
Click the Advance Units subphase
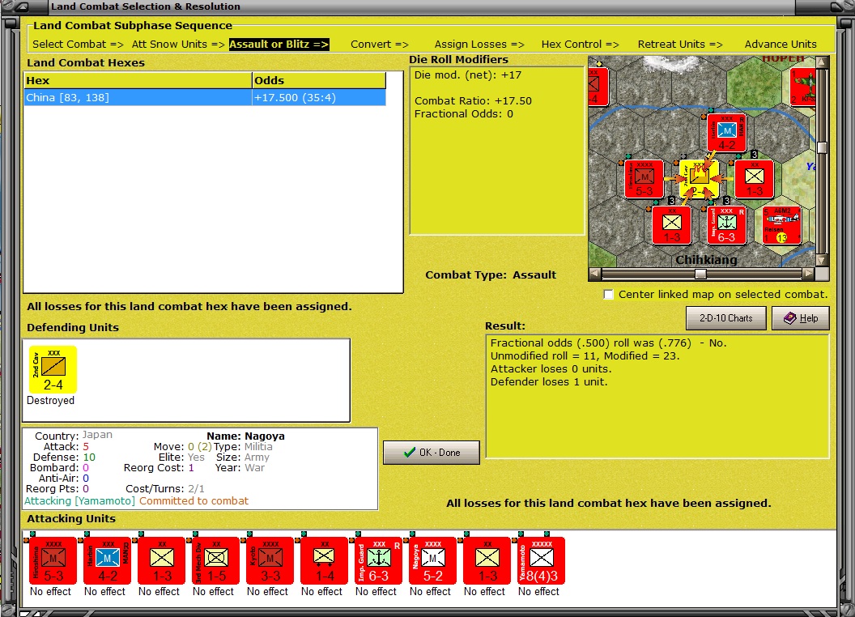point(781,45)
